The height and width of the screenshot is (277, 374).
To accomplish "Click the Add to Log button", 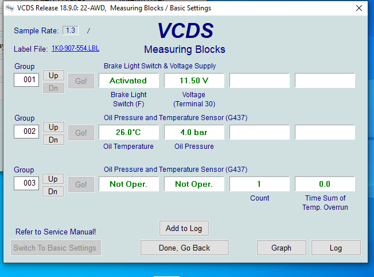I will (184, 228).
